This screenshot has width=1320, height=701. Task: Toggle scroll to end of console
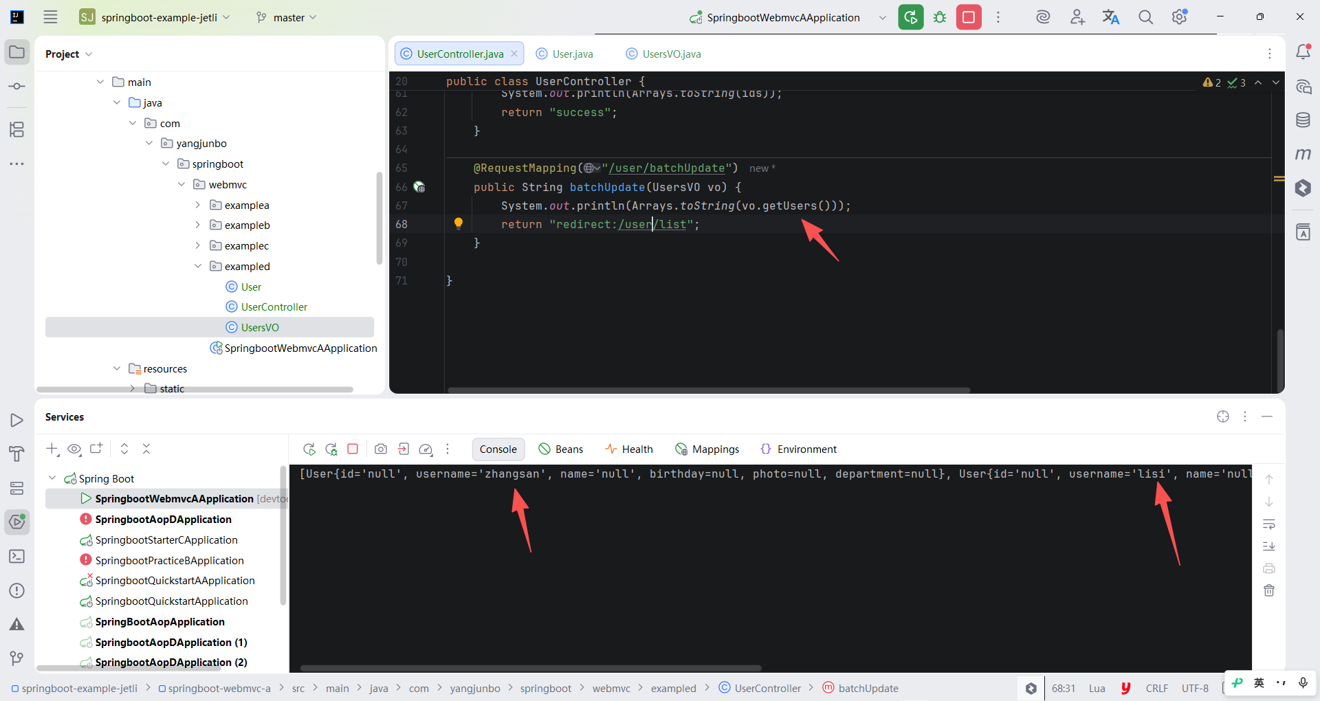(x=1269, y=546)
